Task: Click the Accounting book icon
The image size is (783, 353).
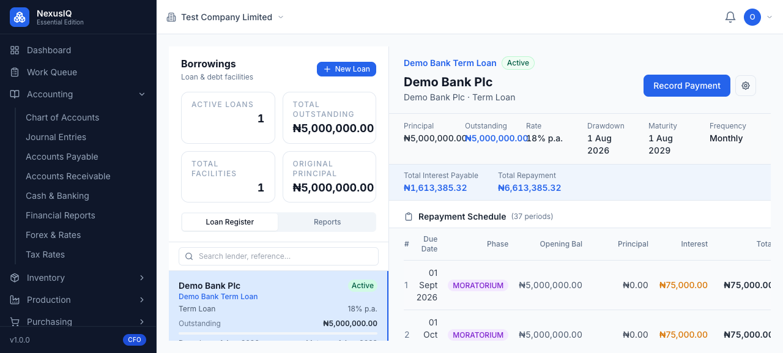Action: pyautogui.click(x=15, y=94)
